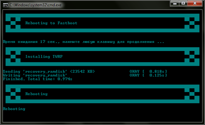The image size is (205, 125).
Task: Close the cmd.exe window
Action: click(x=195, y=3)
